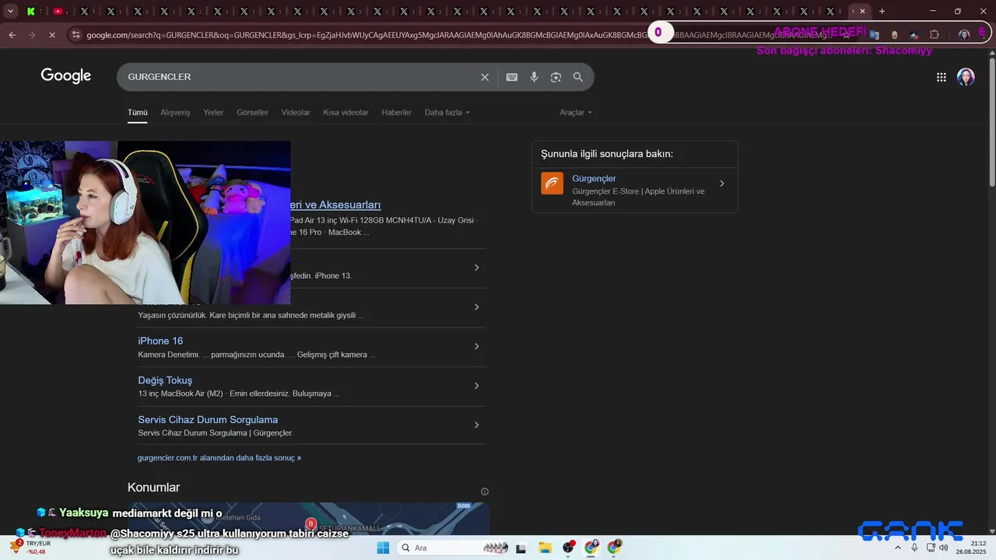The image size is (996, 560).
Task: Switch to the YouTube browser tab
Action: [x=58, y=11]
